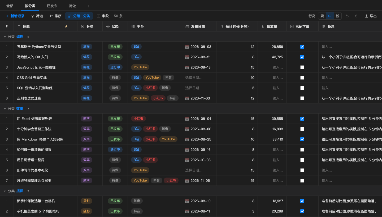Click the 发布日期 column header
The height and width of the screenshot is (217, 382).
[x=199, y=26]
